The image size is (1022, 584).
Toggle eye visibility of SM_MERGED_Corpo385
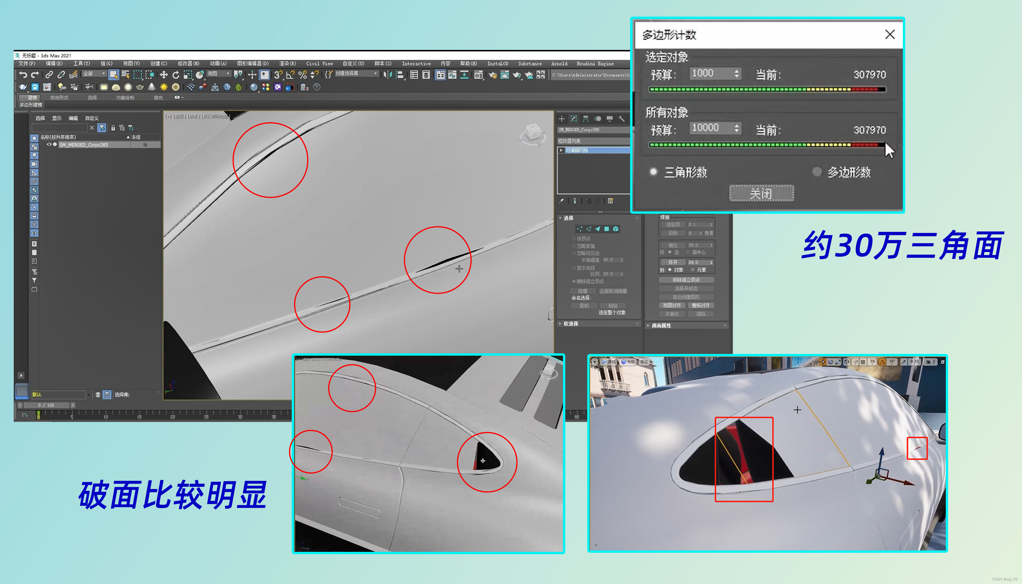(x=49, y=145)
